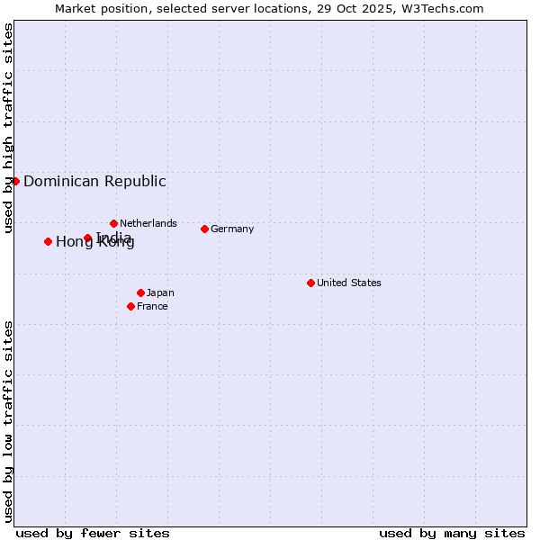Viewport: 540px width, 540px height.
Task: Click the 'used by low traffic sites' label
Action: click(x=8, y=421)
